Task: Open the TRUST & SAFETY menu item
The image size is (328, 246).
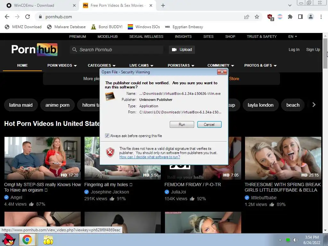Action: (x=262, y=37)
